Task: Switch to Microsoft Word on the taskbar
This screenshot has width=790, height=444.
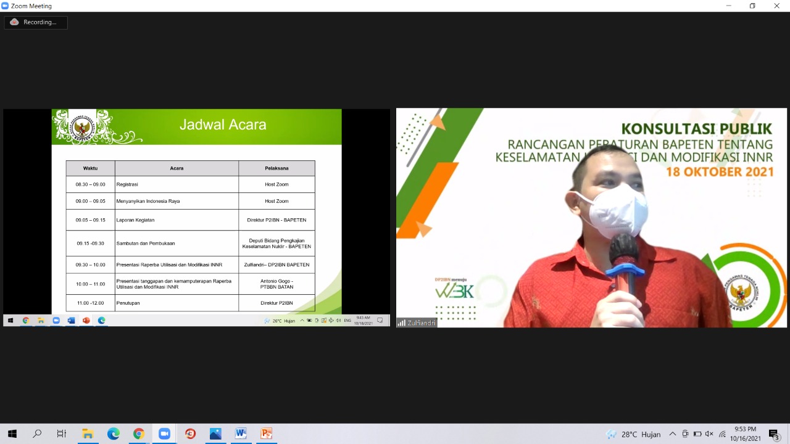Action: (x=241, y=434)
